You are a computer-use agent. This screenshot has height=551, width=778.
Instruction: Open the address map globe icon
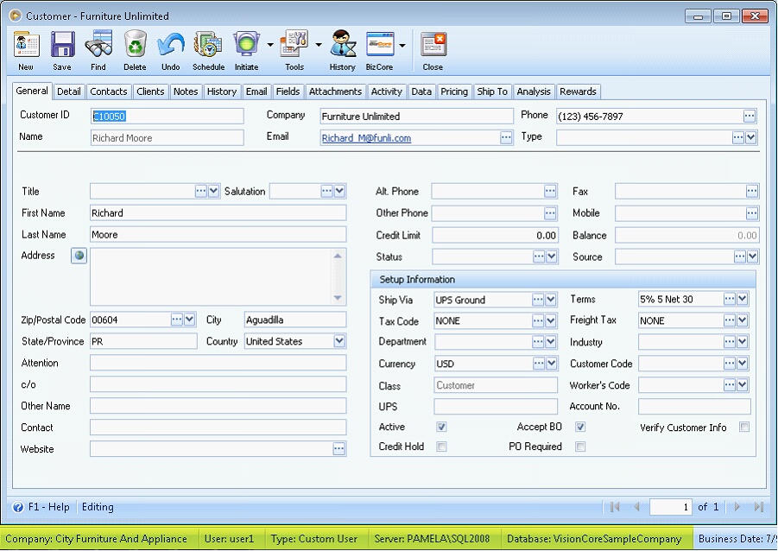[x=79, y=256]
